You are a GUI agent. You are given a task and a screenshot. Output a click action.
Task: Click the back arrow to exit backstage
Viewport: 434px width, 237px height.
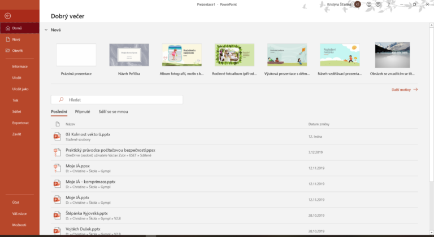pos(7,15)
